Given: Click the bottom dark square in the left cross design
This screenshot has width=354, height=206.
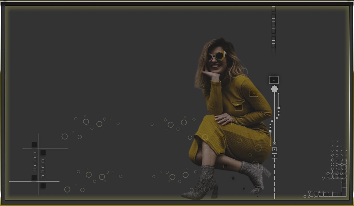Looking at the screenshot, I should coord(43,186).
